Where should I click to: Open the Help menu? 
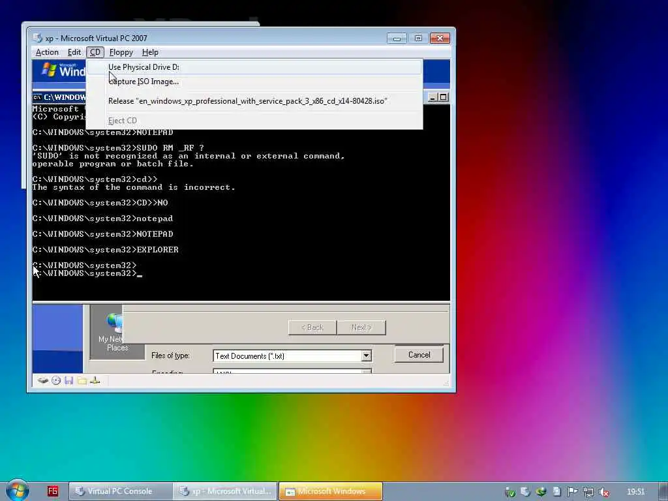pos(150,52)
